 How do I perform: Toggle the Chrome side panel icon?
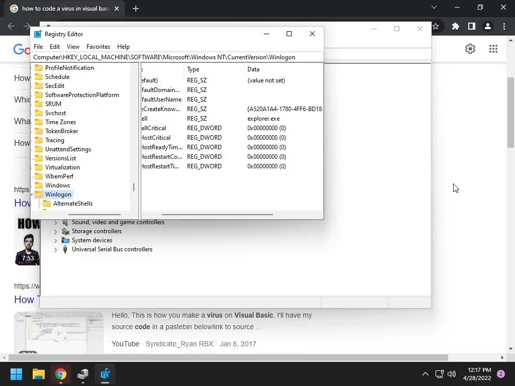point(472,26)
